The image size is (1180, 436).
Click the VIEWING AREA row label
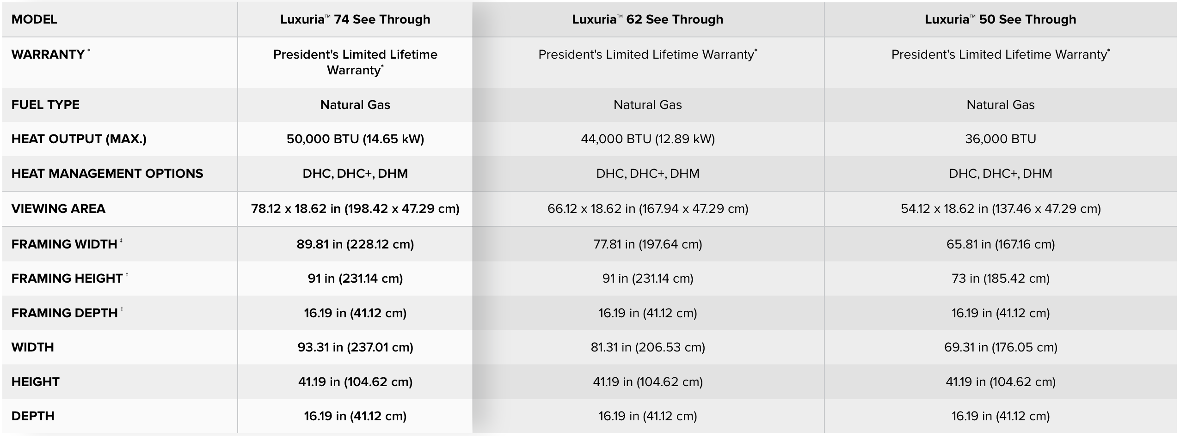(58, 209)
